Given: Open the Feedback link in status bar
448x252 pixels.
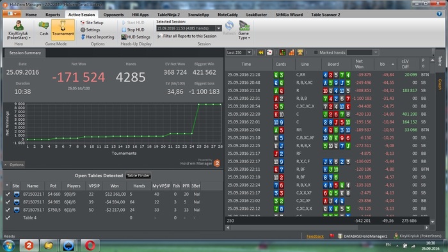Looking at the screenshot, I should click(x=315, y=236).
